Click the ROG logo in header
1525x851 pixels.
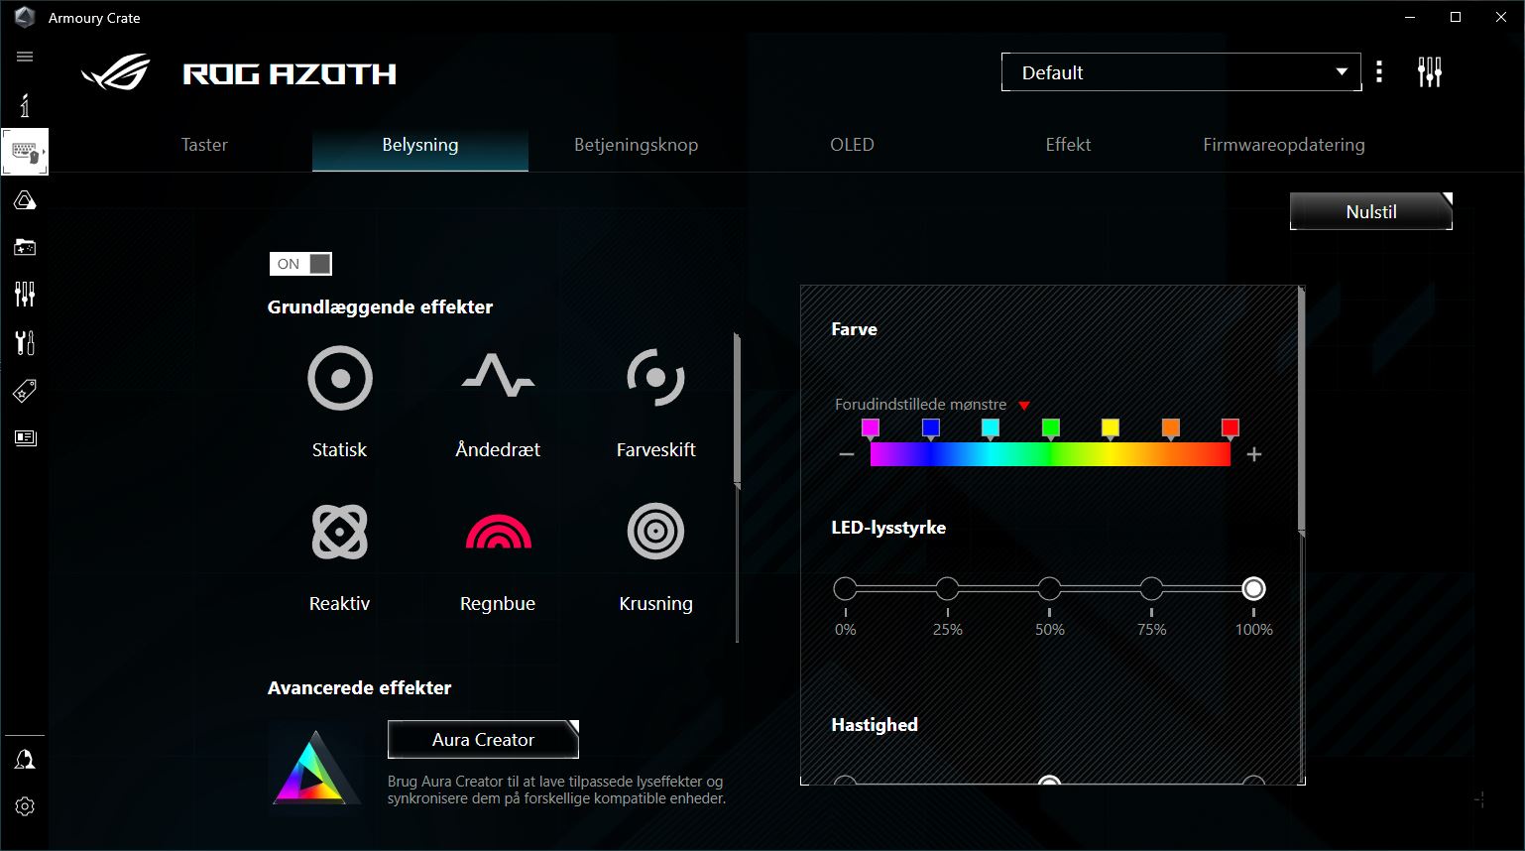(115, 73)
